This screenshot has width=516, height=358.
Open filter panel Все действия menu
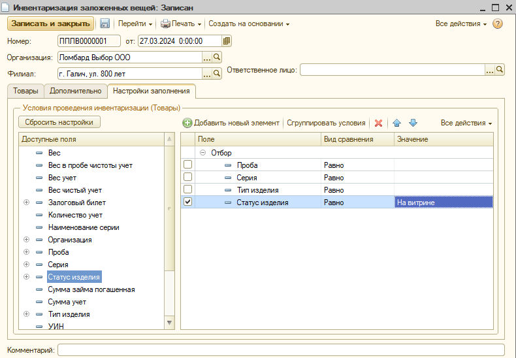466,123
